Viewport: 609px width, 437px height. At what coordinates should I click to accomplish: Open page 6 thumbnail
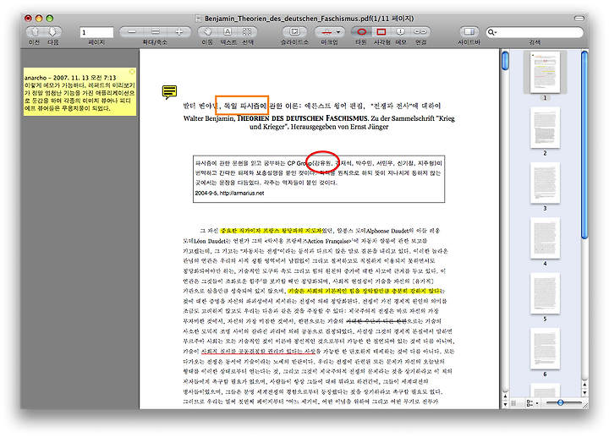(545, 349)
